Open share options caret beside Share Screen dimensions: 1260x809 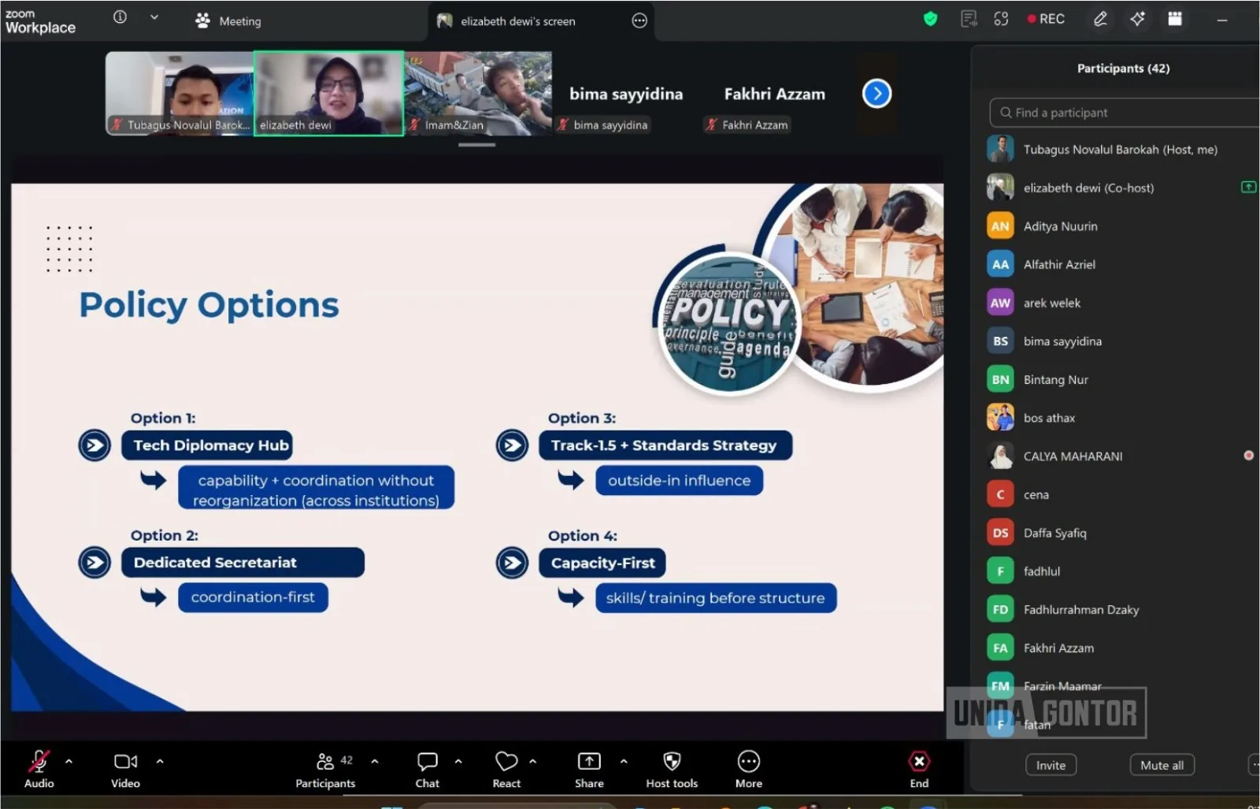[x=624, y=761]
